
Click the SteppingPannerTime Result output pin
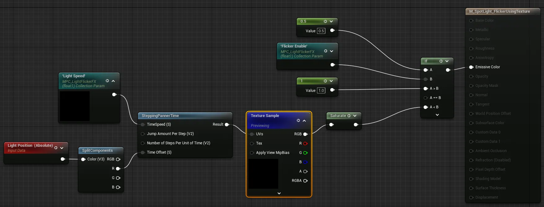coord(227,124)
